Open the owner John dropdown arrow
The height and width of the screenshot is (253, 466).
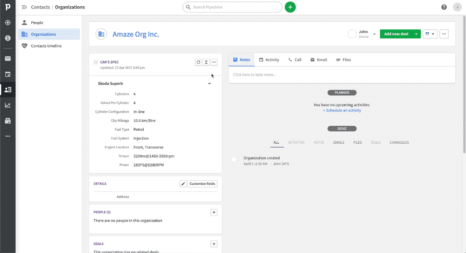[374, 34]
